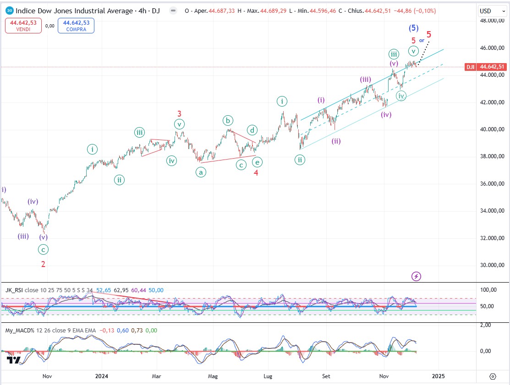Image resolution: width=510 pixels, height=385 pixels.
Task: Click the 2,00 MACD scale label
Action: (485, 325)
